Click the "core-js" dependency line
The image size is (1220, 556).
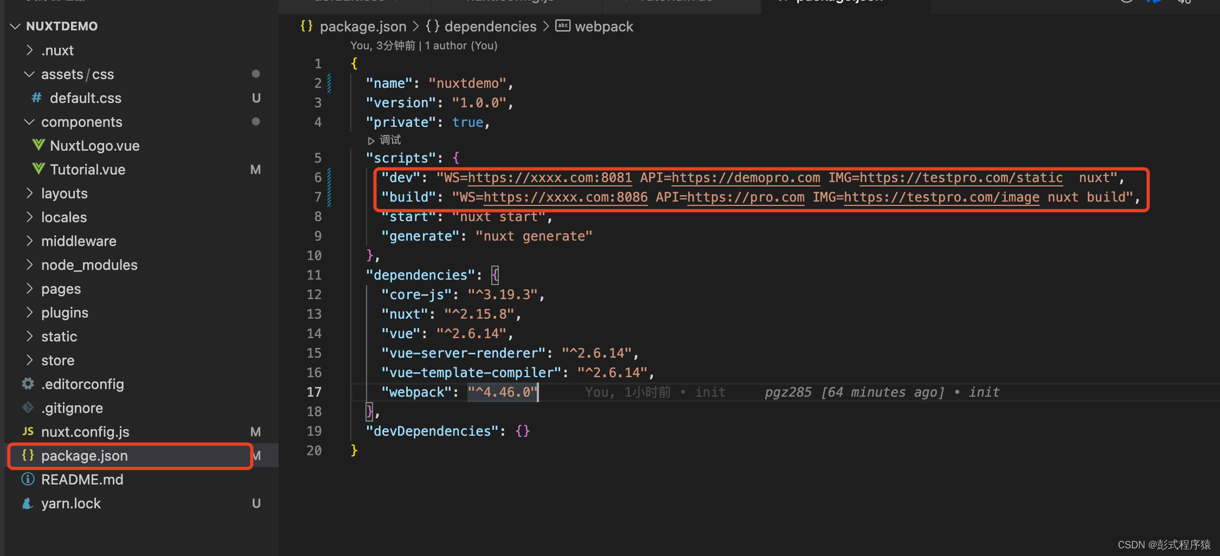tap(463, 295)
